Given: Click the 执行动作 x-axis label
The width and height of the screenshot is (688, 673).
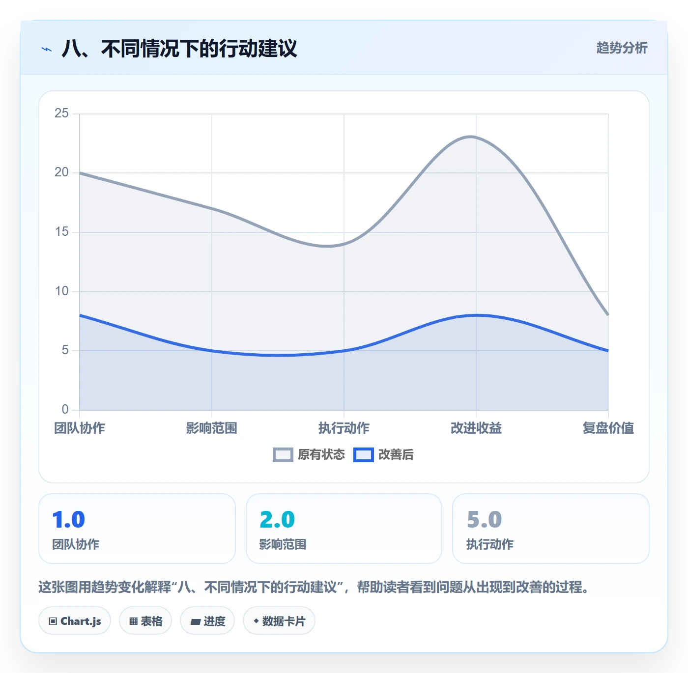Looking at the screenshot, I should click(344, 428).
